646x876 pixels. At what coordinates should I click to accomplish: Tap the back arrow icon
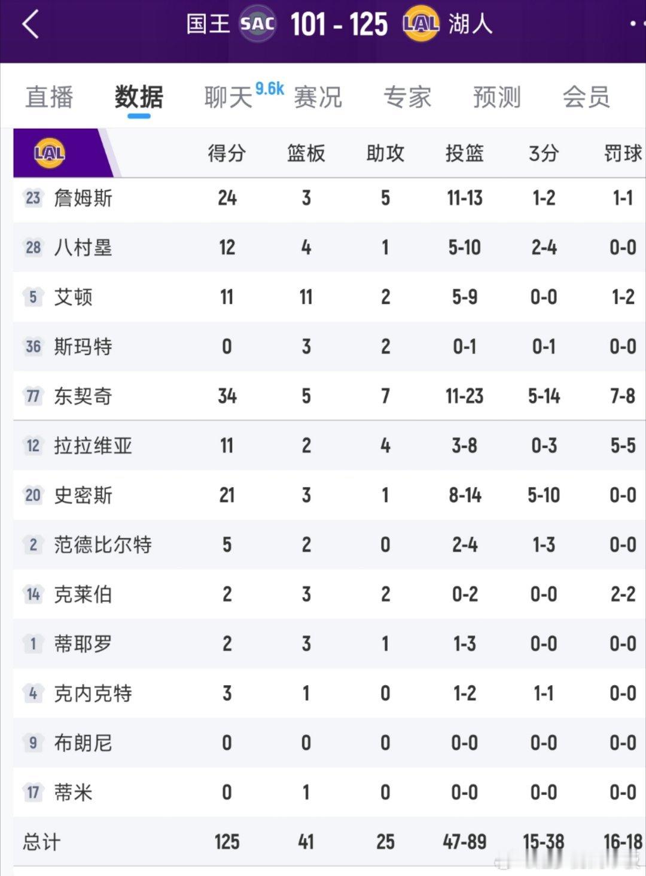pyautogui.click(x=30, y=25)
